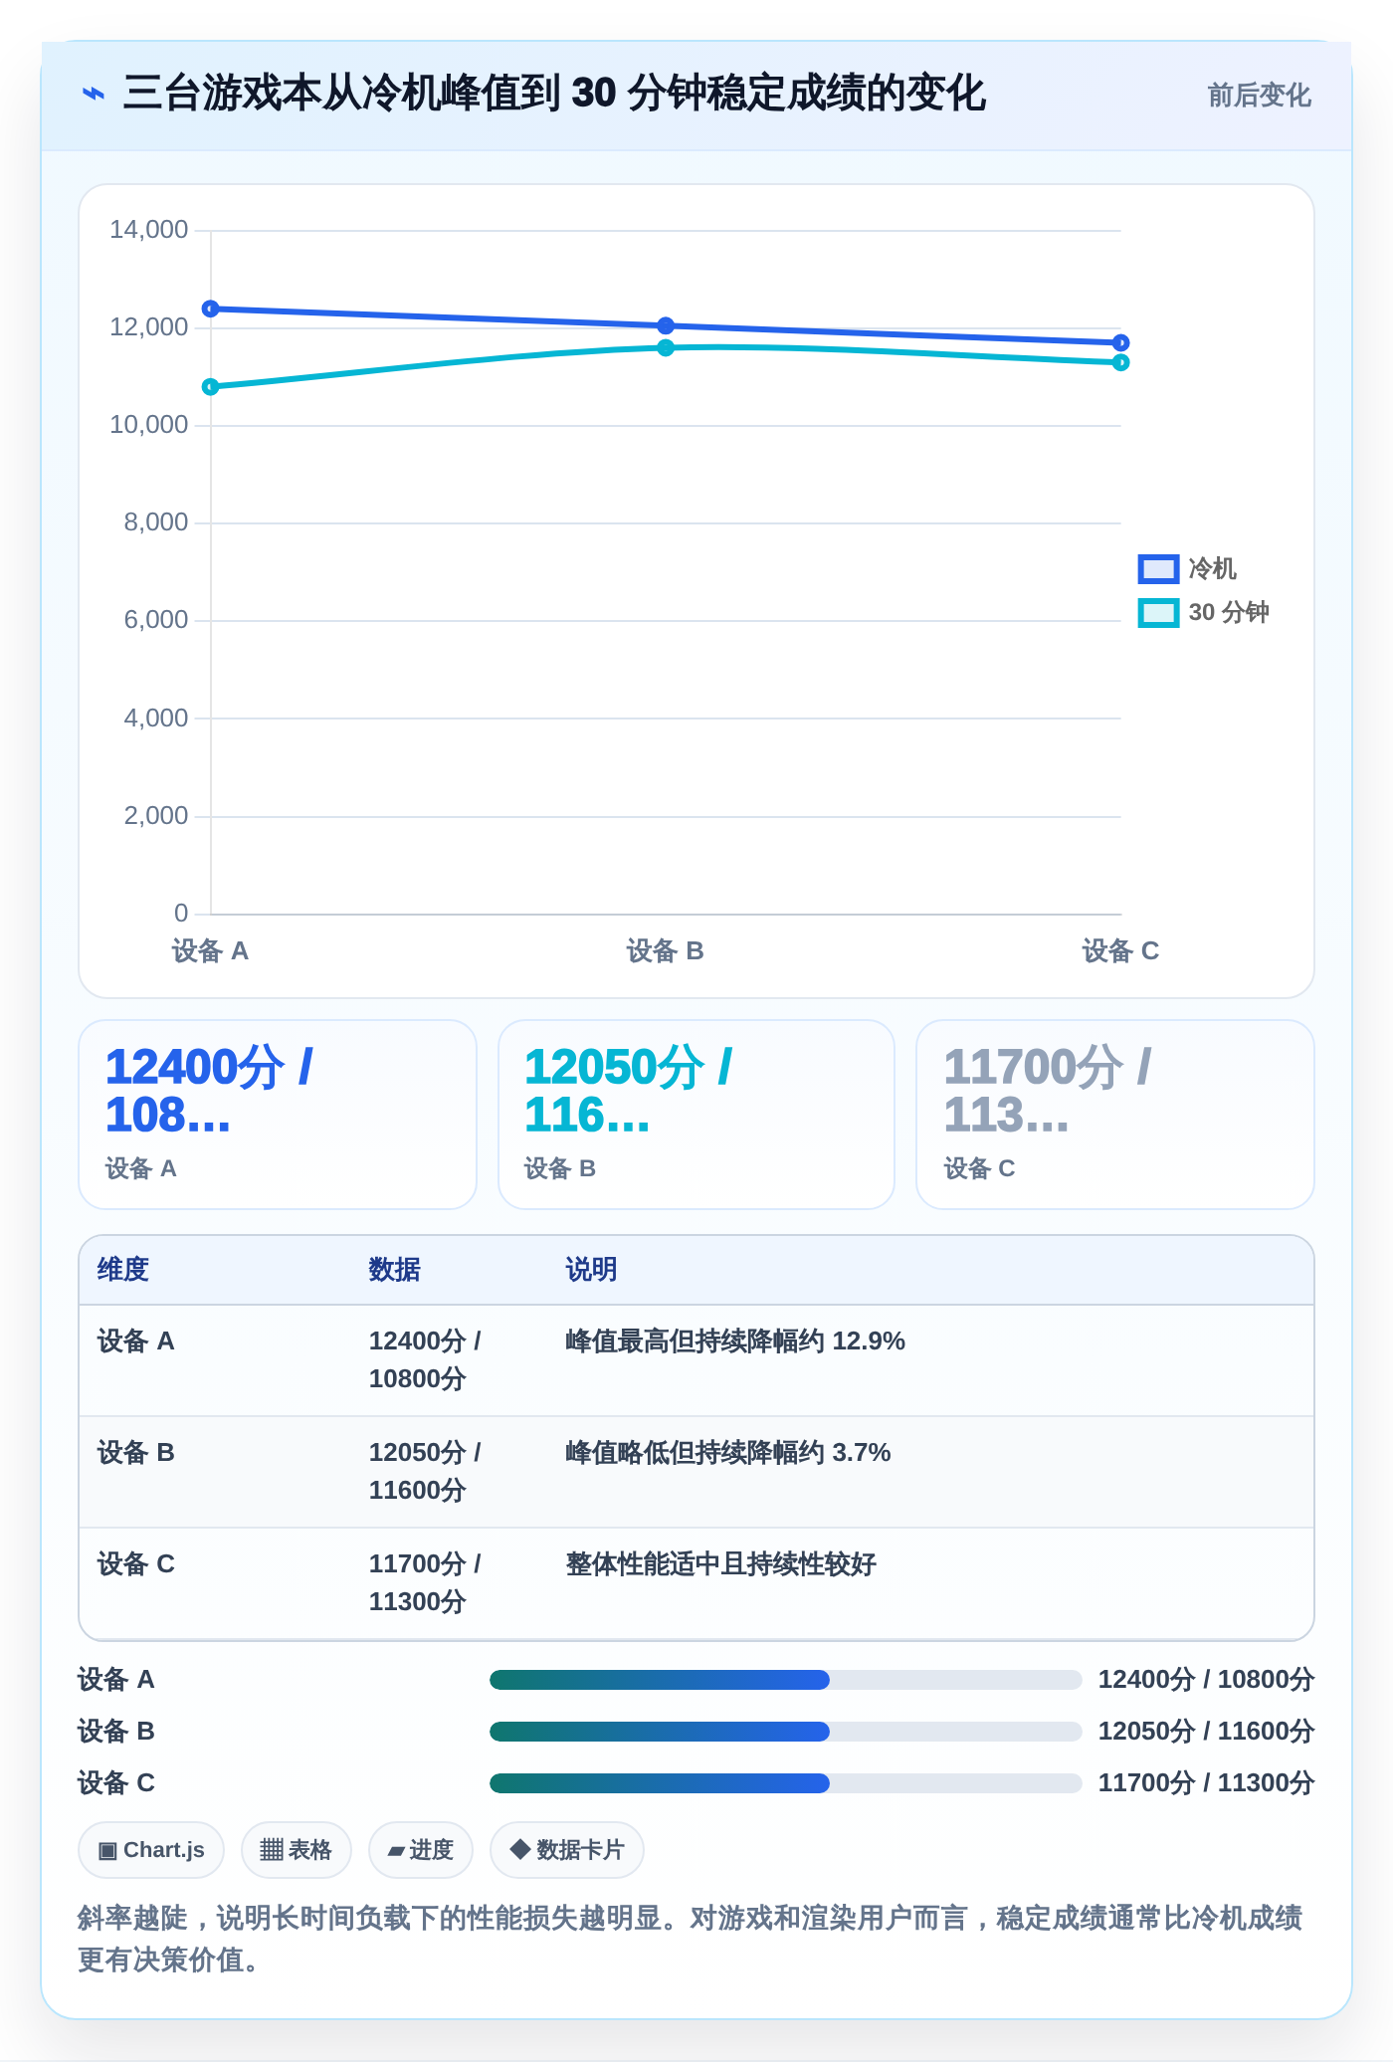
Task: Select the Chart.js tag chip
Action: 151,1850
